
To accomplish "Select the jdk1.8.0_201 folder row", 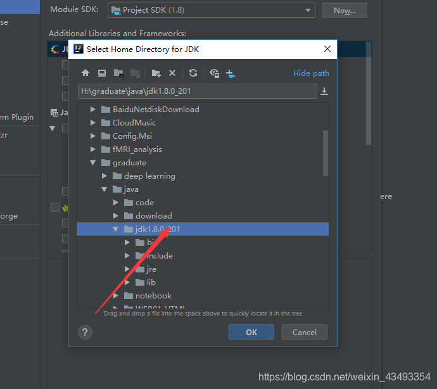I will coord(203,229).
